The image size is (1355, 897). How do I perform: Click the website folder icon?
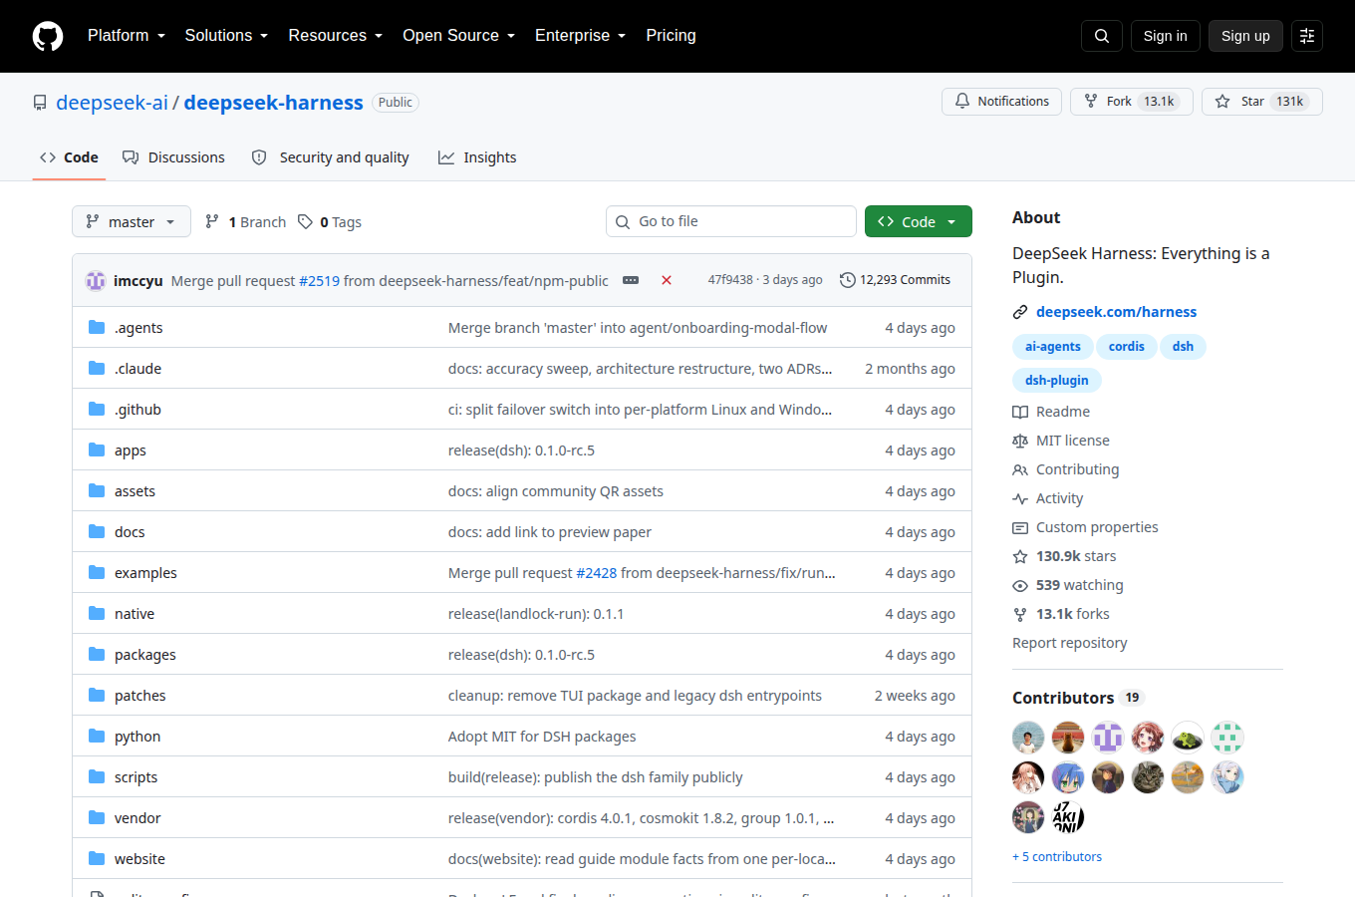click(x=97, y=858)
